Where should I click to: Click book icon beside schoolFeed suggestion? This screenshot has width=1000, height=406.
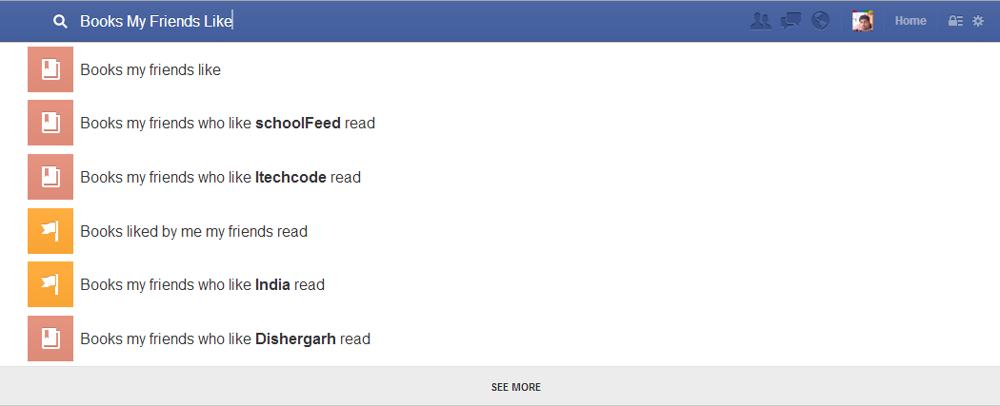(x=50, y=123)
